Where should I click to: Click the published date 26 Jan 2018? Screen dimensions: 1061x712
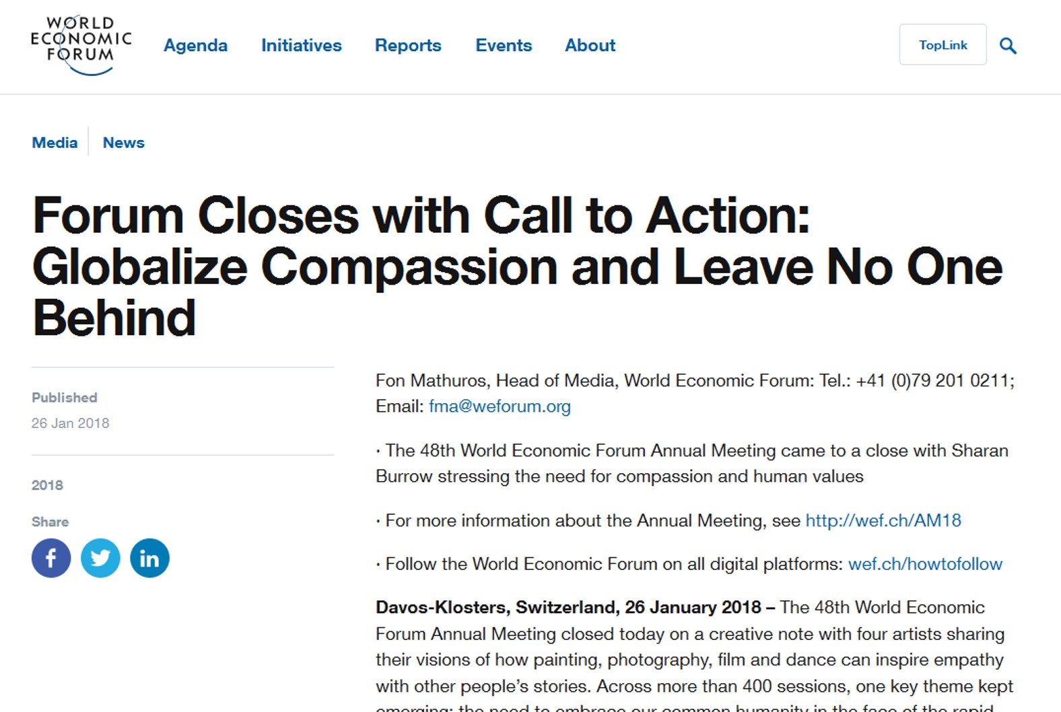[x=70, y=423]
